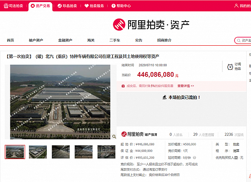251x182 pixels.
Task: Click 保证金 ¥44,600,000 value
Action: 144,151
